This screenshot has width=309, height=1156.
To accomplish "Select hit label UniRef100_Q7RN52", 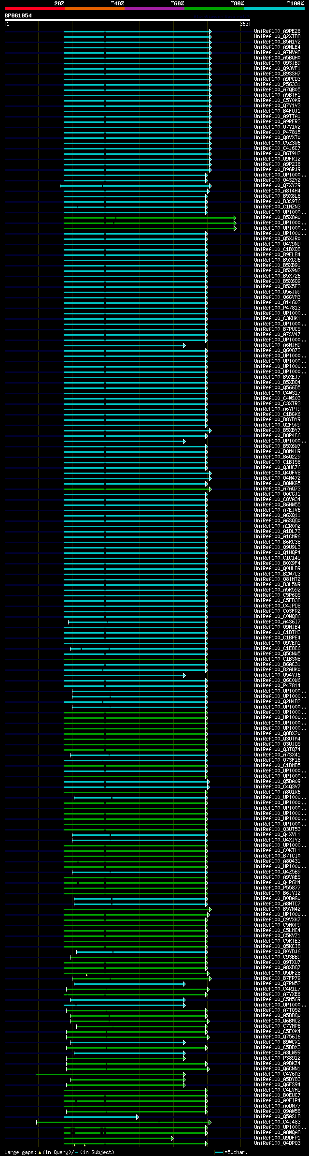I will click(277, 983).
